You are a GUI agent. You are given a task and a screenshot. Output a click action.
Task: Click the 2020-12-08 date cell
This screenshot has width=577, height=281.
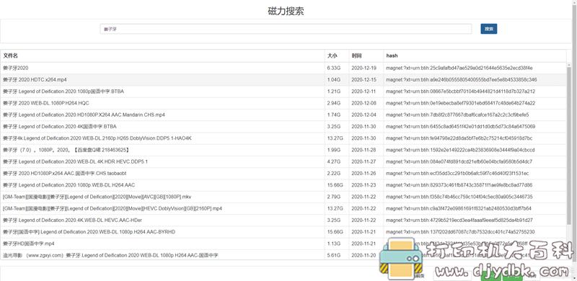pos(364,103)
